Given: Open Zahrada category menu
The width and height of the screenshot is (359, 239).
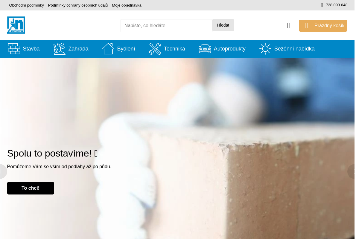Looking at the screenshot, I should [71, 49].
